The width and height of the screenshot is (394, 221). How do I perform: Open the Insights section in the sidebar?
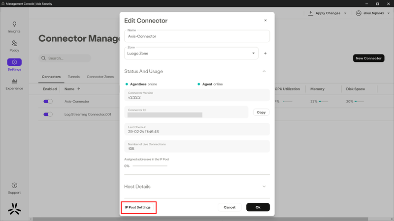pos(14,27)
